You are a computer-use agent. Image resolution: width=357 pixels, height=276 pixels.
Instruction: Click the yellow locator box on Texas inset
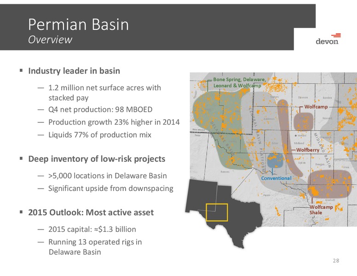tap(217, 212)
